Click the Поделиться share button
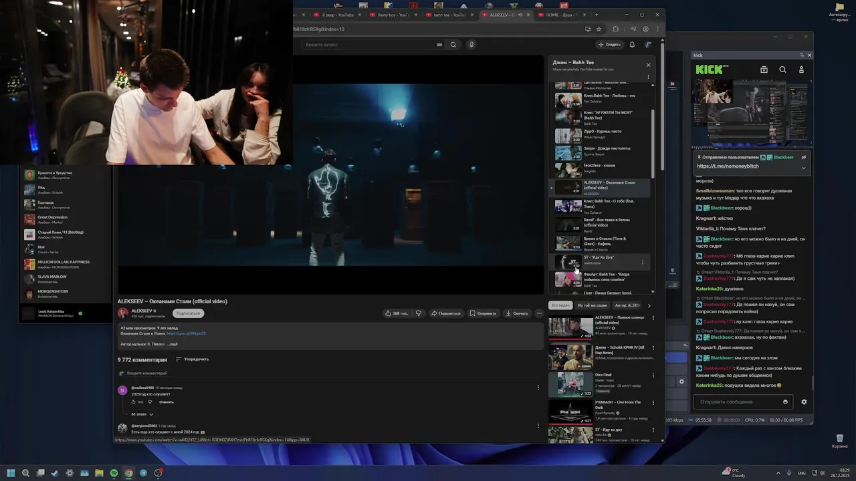The width and height of the screenshot is (856, 481). point(446,313)
